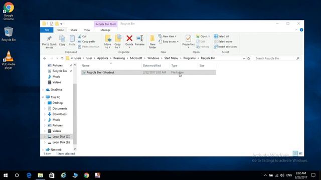Viewport: 321px width, 180px height.
Task: Click Copy path in ribbon
Action: (x=86, y=41)
